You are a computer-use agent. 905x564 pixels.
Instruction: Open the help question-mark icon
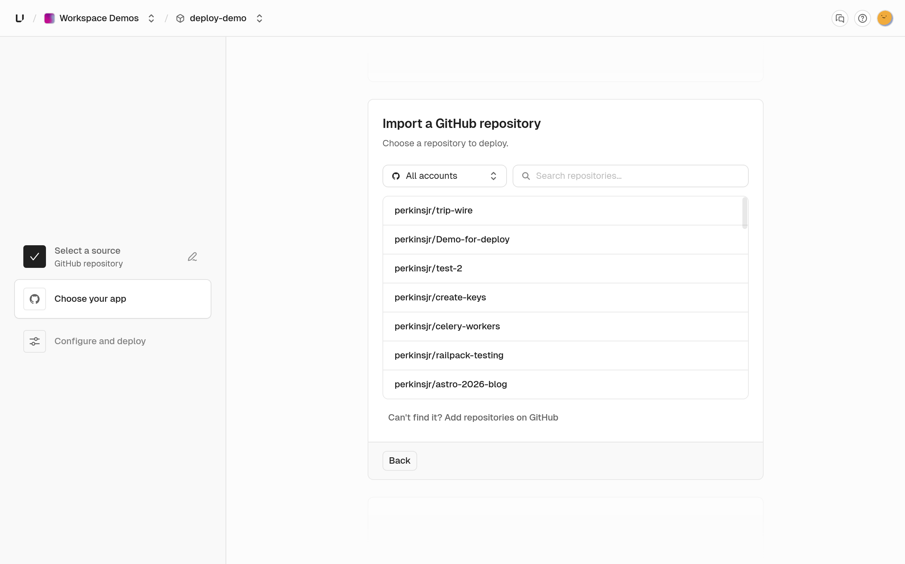862,18
